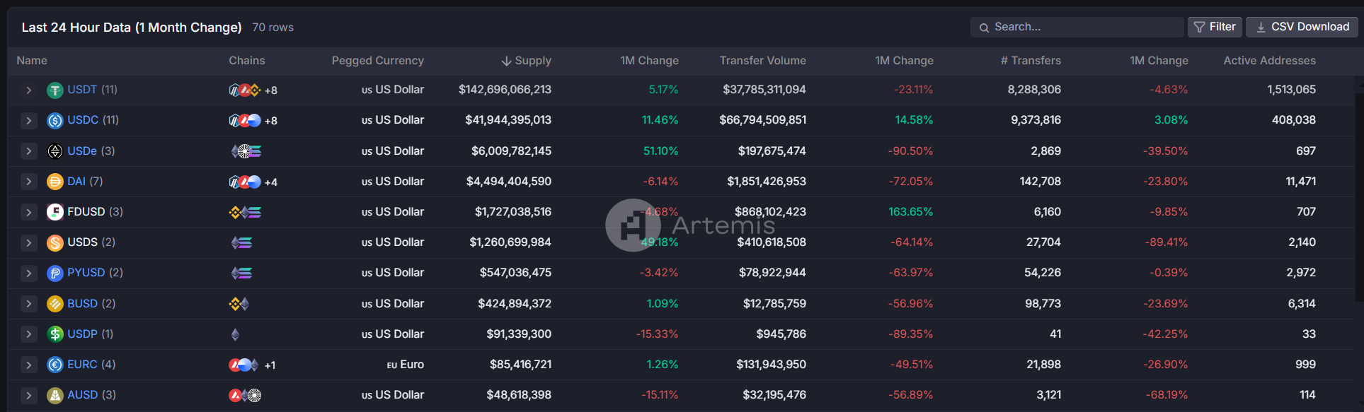Click the chain icons in the FDUSD row
This screenshot has height=412, width=1364.
pyautogui.click(x=245, y=212)
